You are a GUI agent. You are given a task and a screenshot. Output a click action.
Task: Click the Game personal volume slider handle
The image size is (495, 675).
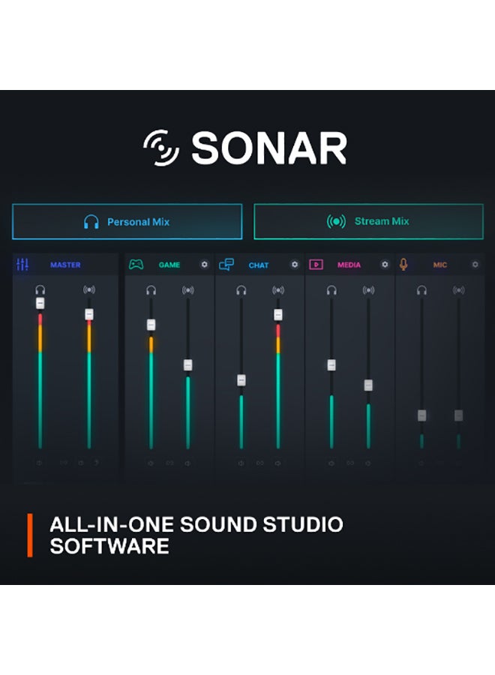151,325
